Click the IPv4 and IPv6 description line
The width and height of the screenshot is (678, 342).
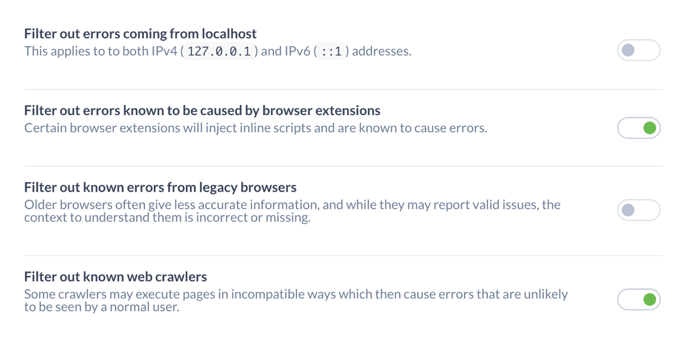tap(217, 51)
